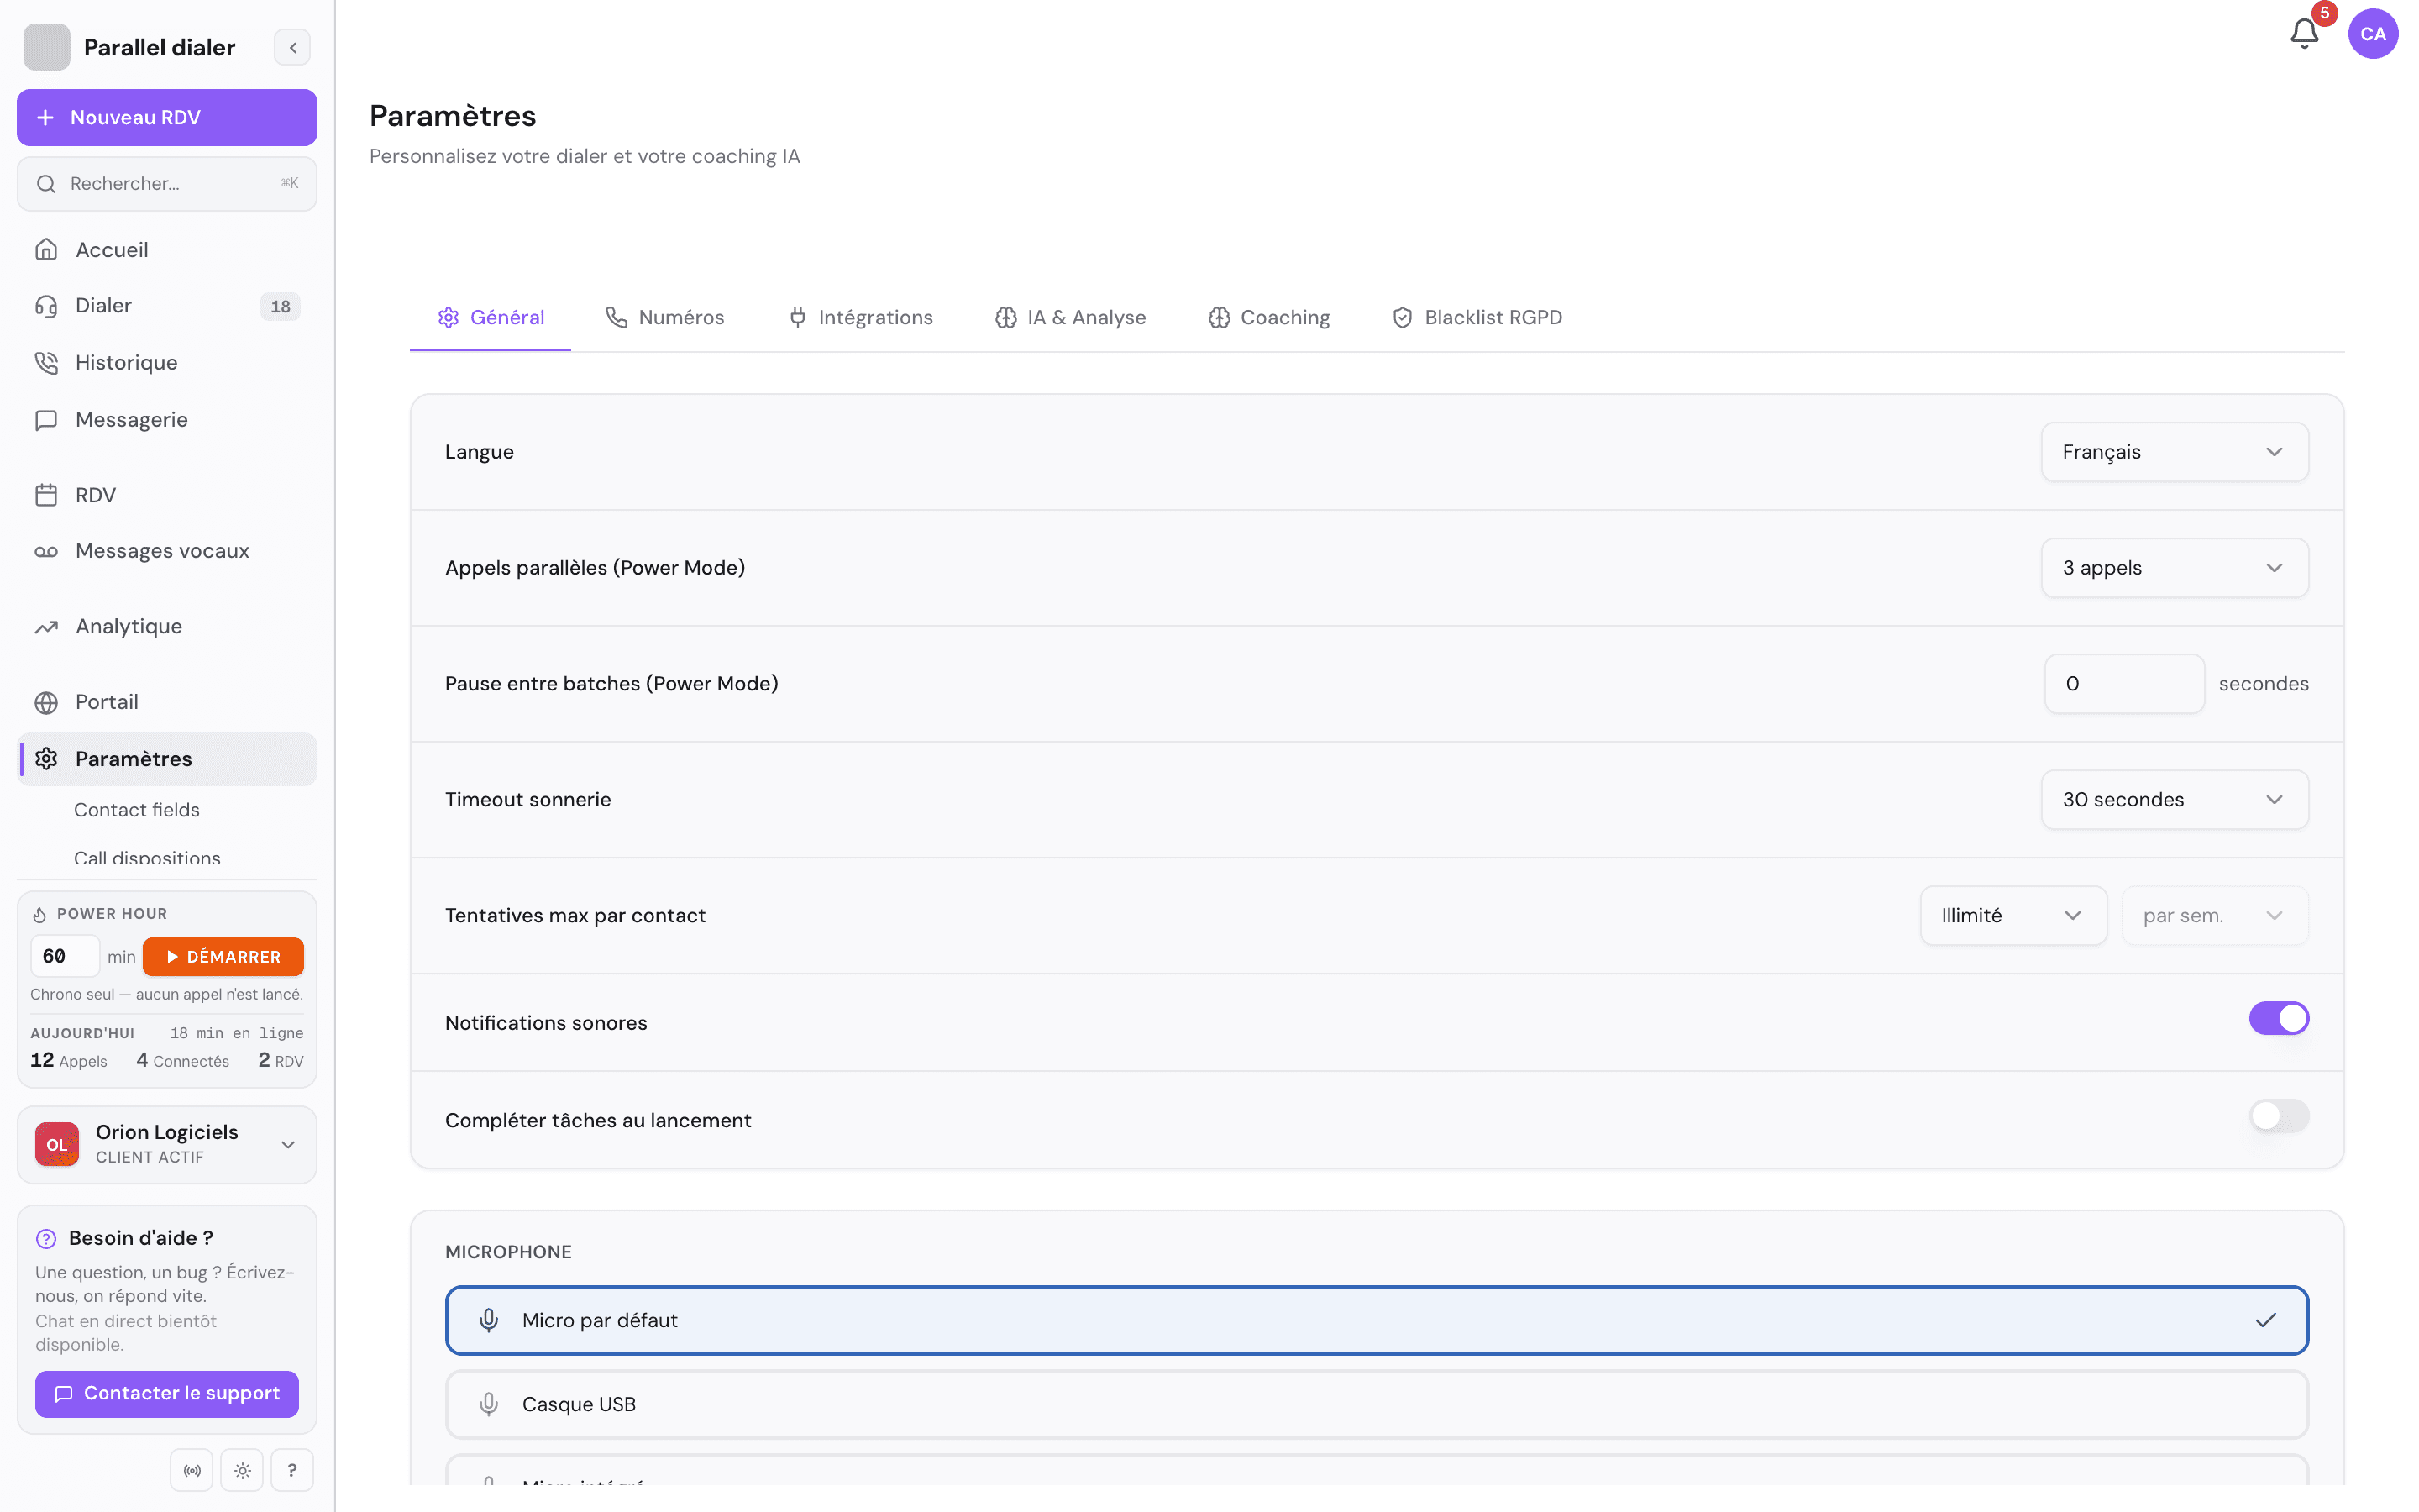2419x1512 pixels.
Task: Open the RDV calendar page
Action: click(167, 495)
